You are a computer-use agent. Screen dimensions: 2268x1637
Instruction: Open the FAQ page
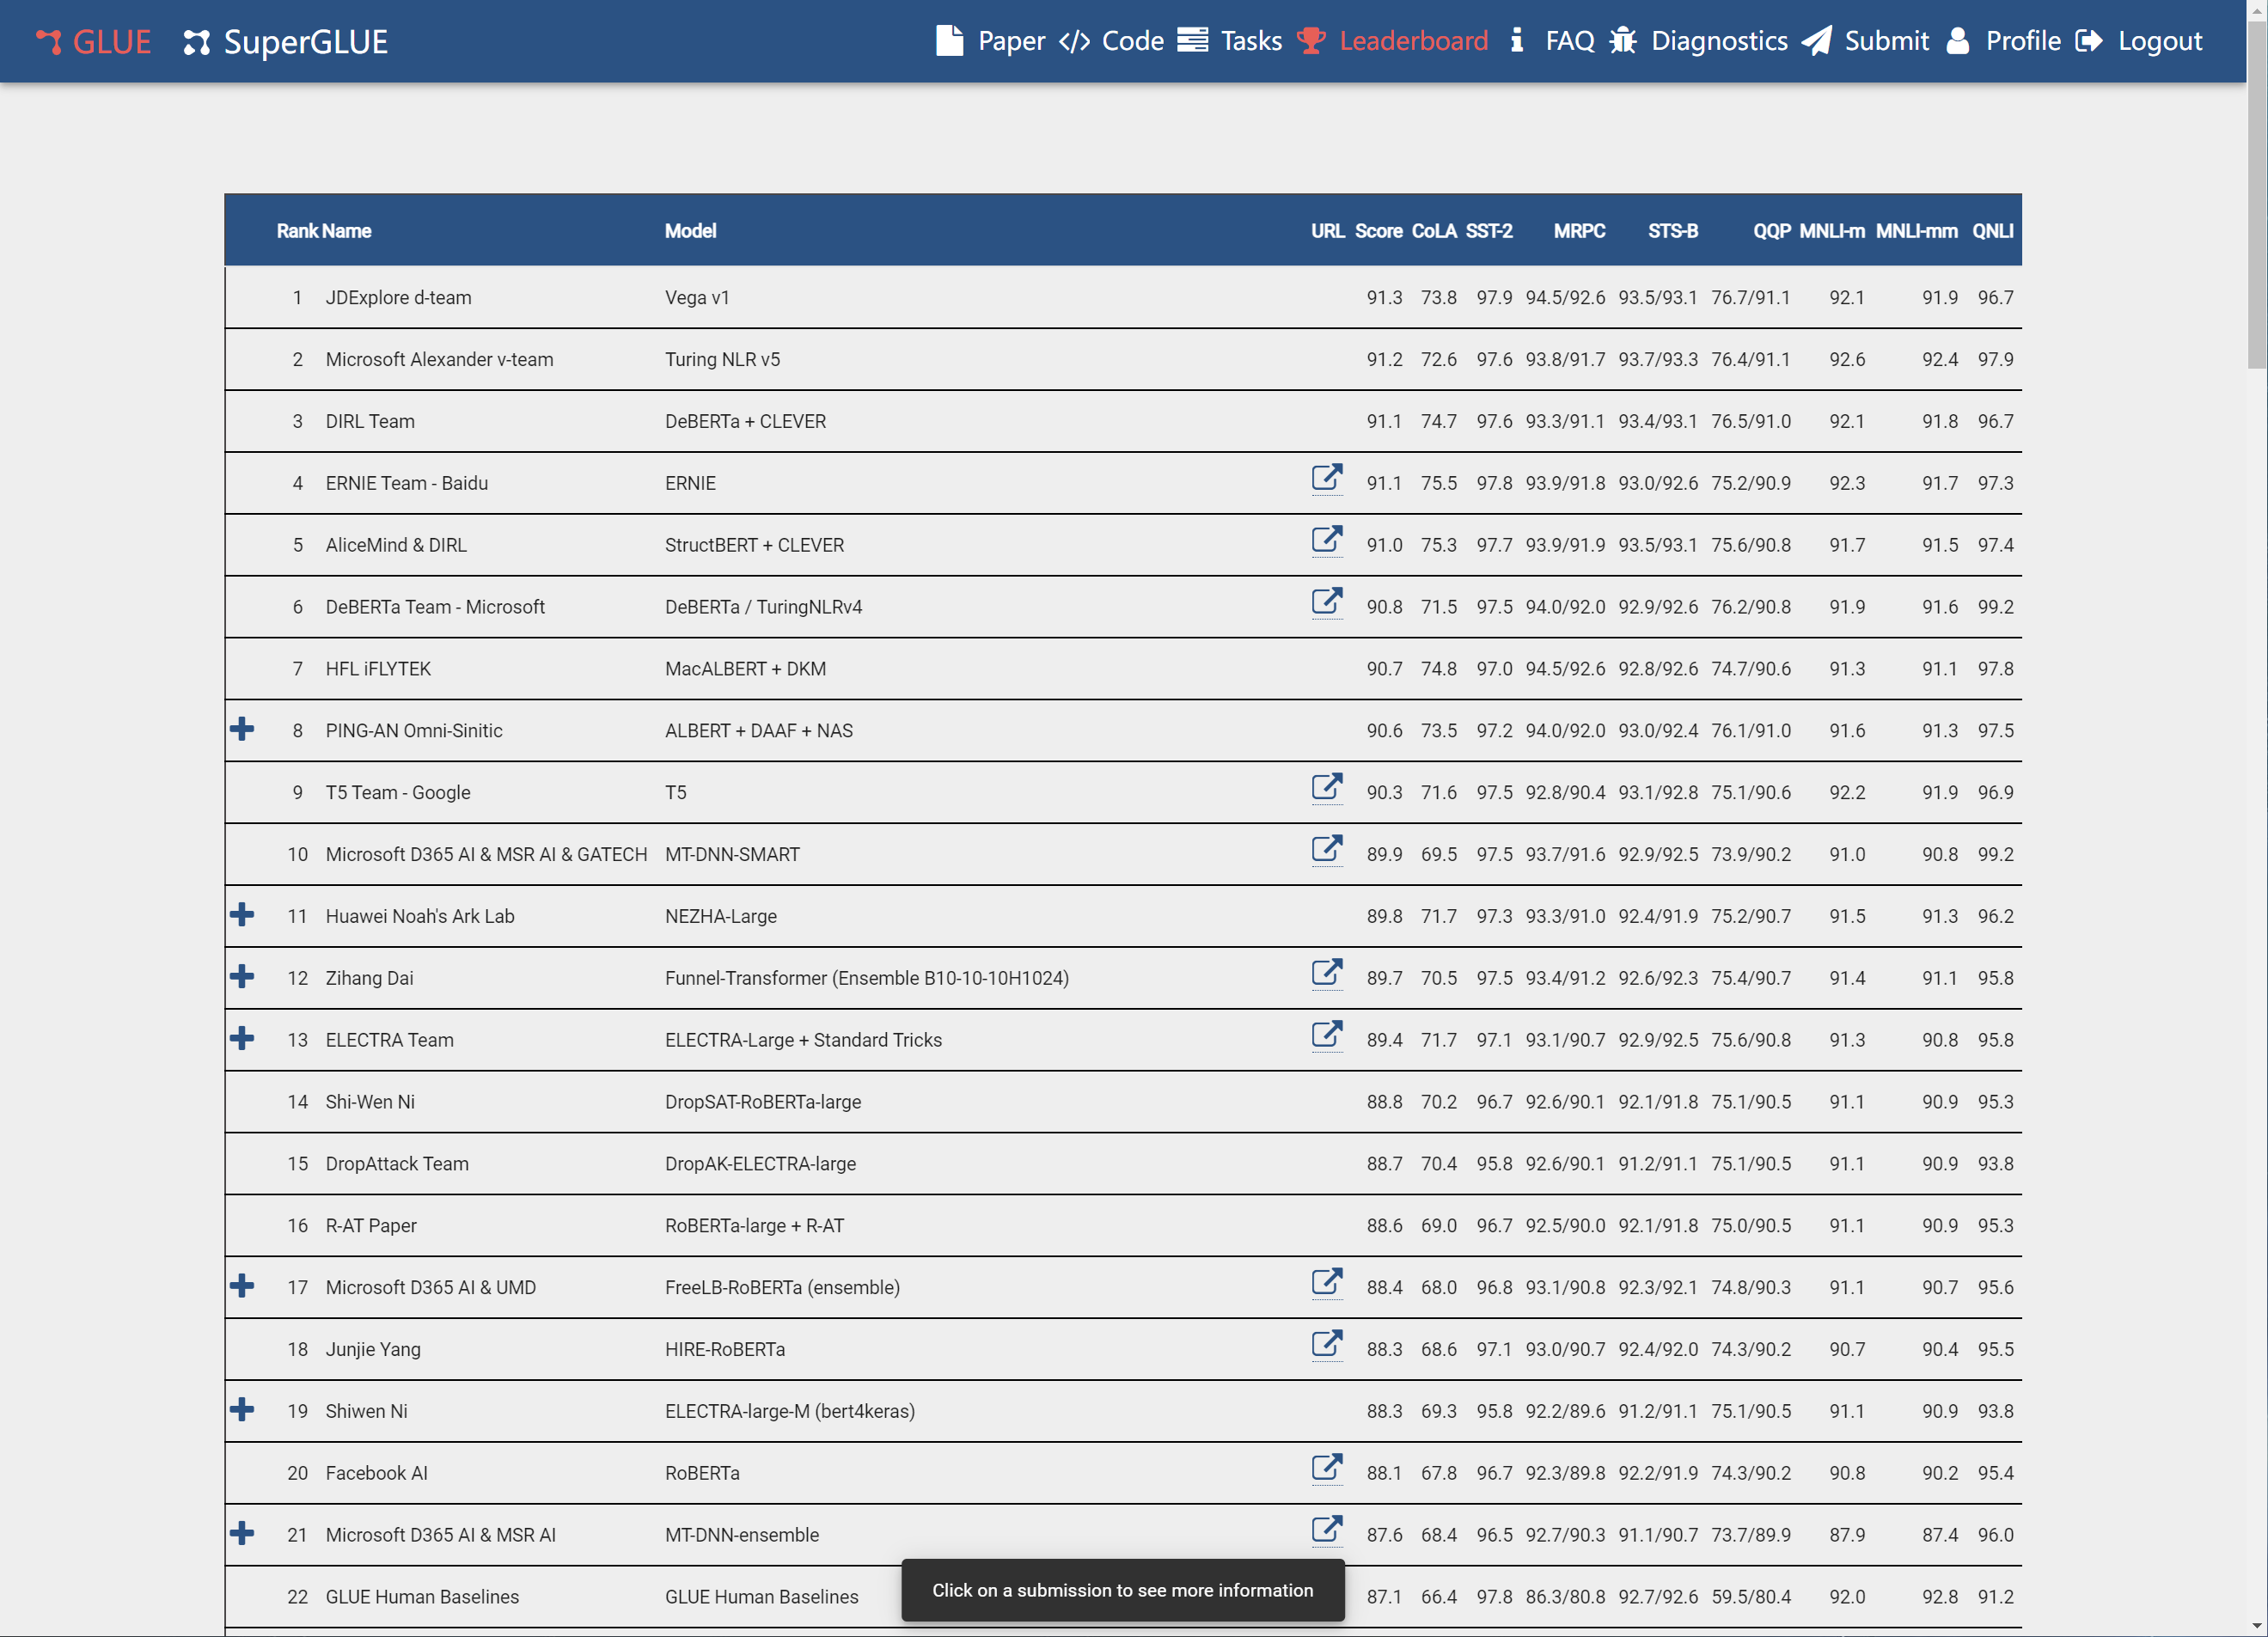1552,41
